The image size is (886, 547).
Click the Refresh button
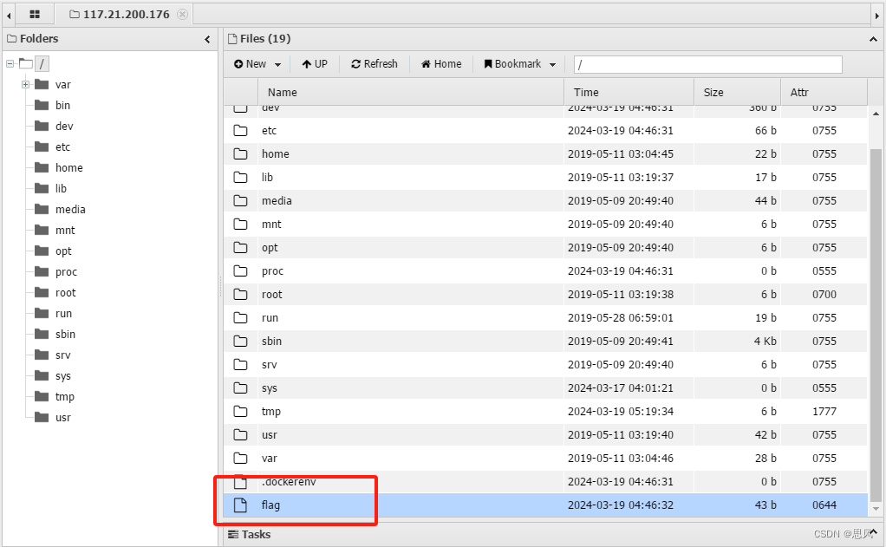tap(374, 63)
